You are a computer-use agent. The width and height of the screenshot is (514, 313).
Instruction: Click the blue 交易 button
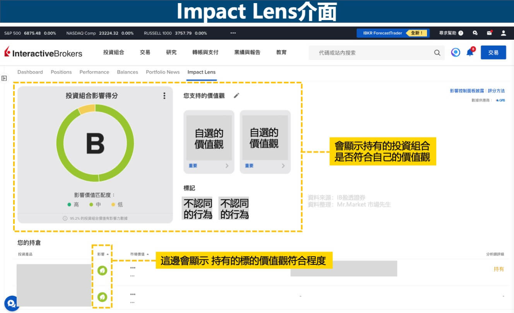coord(493,52)
